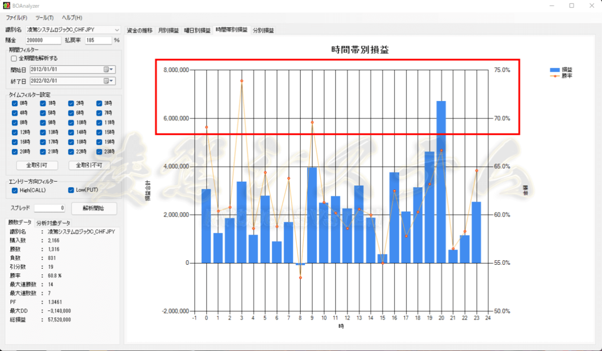Screen dimensions: 602x351
Task: Toggle the 23時 time filter checkbox
Action: (x=100, y=151)
